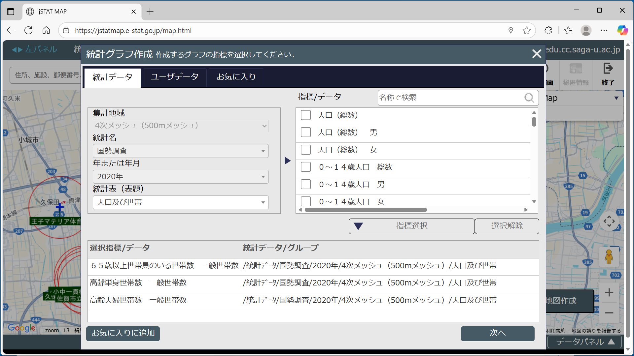This screenshot has width=634, height=356.
Task: Click the search magnifier icon in 名称で検索
Action: (529, 98)
